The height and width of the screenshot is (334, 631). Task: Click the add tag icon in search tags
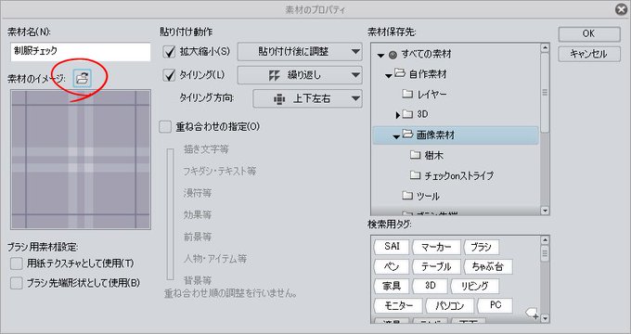(x=533, y=314)
